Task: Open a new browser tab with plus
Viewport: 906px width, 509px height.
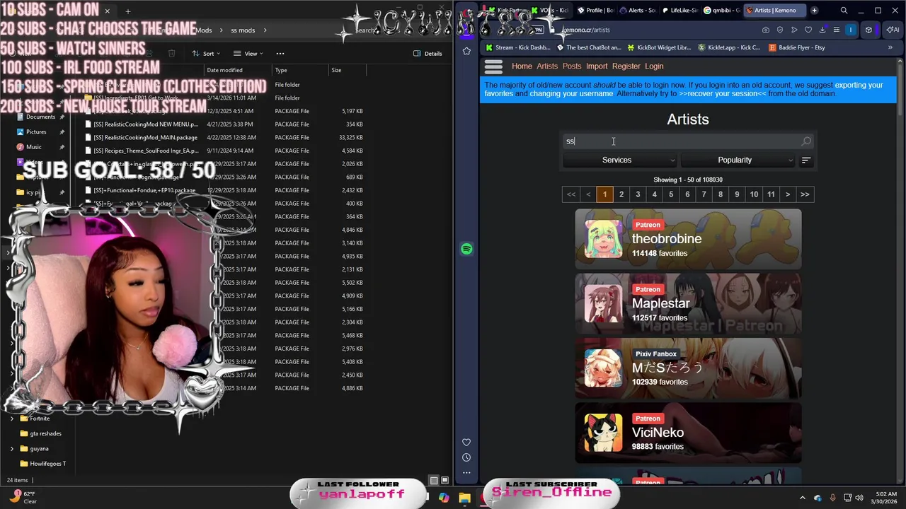Action: tap(814, 11)
